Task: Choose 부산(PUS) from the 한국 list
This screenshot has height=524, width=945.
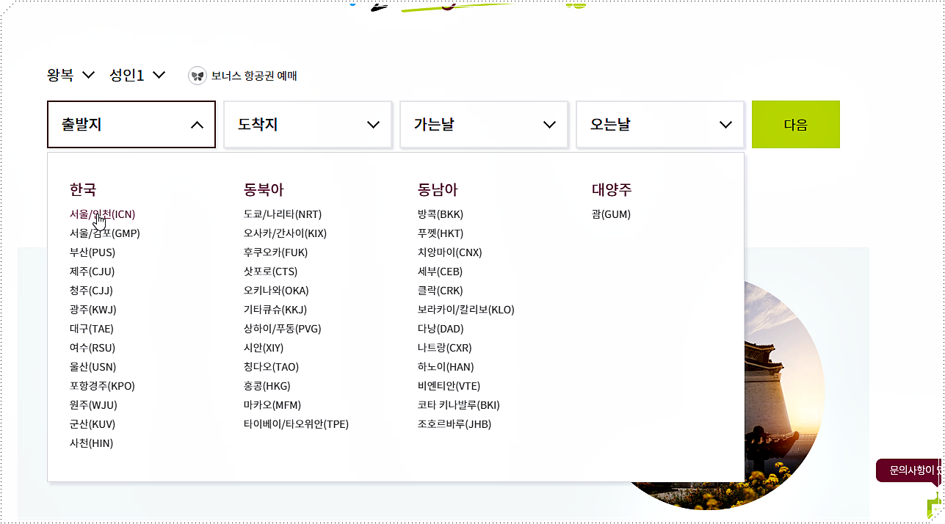Action: [x=91, y=252]
